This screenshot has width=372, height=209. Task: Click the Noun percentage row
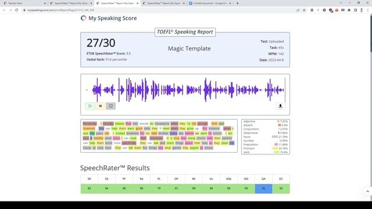[x=266, y=137]
